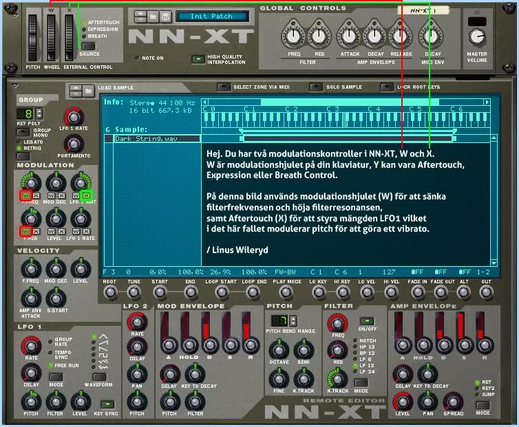The height and width of the screenshot is (427, 519).
Task: Click the Pitch bend wheel
Action: [x=32, y=38]
